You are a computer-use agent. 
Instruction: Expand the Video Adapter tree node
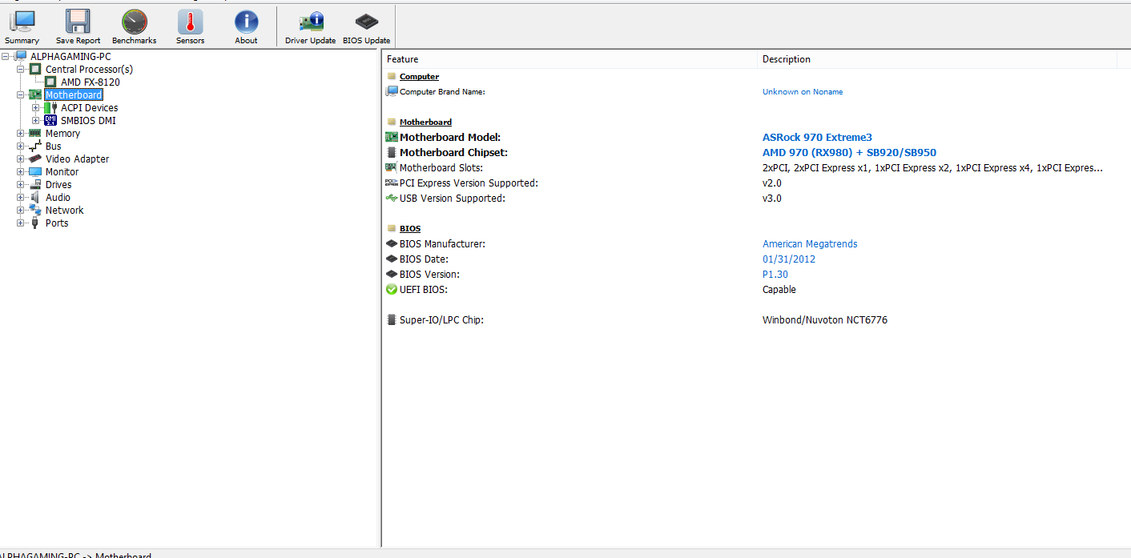point(21,159)
